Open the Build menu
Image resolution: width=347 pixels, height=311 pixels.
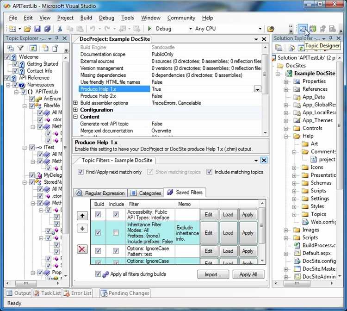pos(86,18)
